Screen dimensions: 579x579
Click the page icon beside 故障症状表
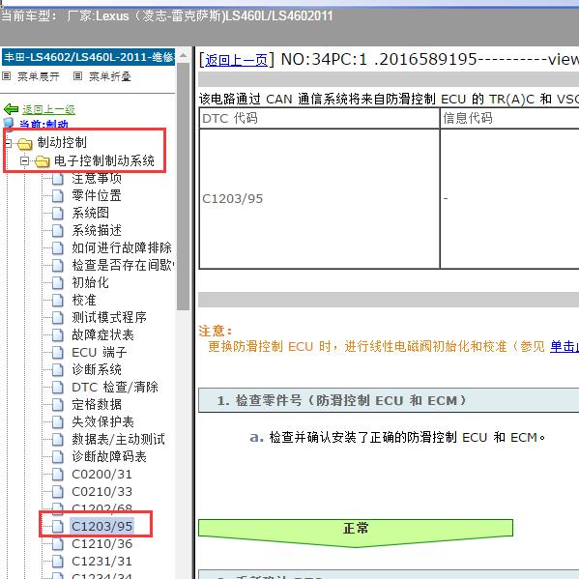point(58,334)
